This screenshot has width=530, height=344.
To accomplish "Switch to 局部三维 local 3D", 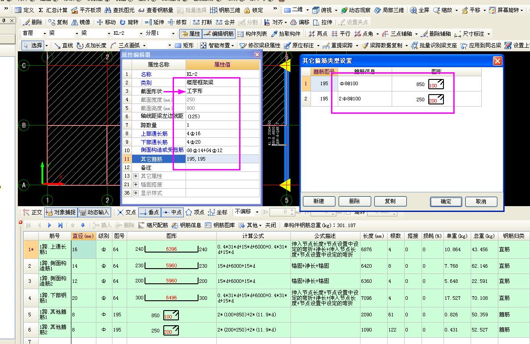I will pos(389,10).
